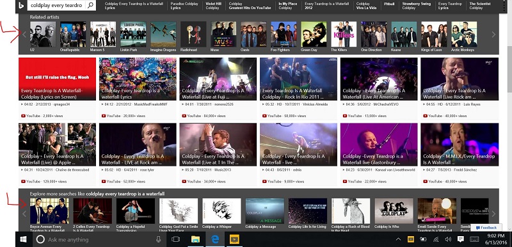Image resolution: width=512 pixels, height=247 pixels.
Task: Open Coldplay Life Is for Living thumbnail
Action: [x=308, y=211]
